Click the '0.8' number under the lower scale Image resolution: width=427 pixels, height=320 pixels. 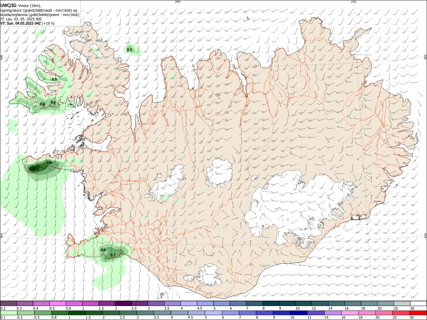tap(54, 318)
